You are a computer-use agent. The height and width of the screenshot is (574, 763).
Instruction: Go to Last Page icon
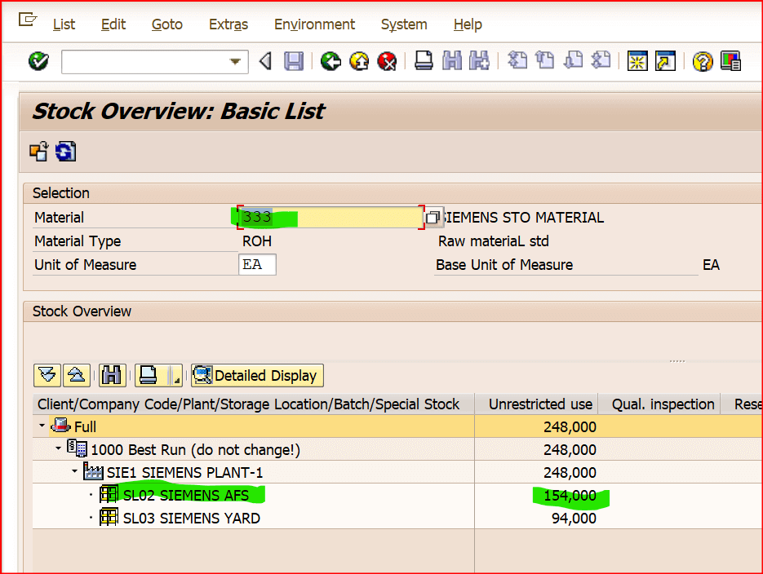click(601, 61)
